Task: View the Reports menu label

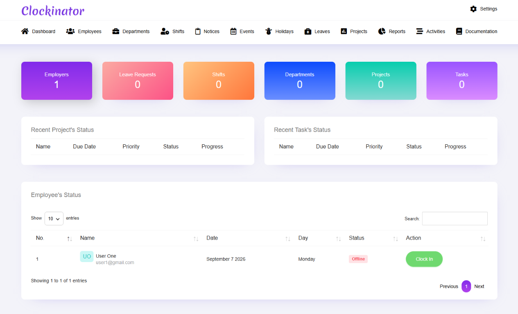Action: pos(397,31)
